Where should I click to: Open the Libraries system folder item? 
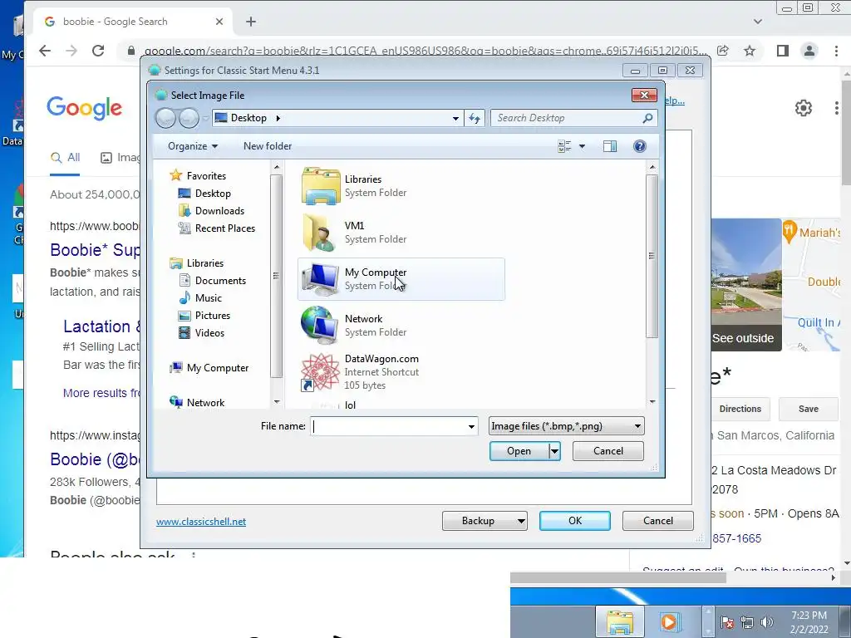pos(401,186)
